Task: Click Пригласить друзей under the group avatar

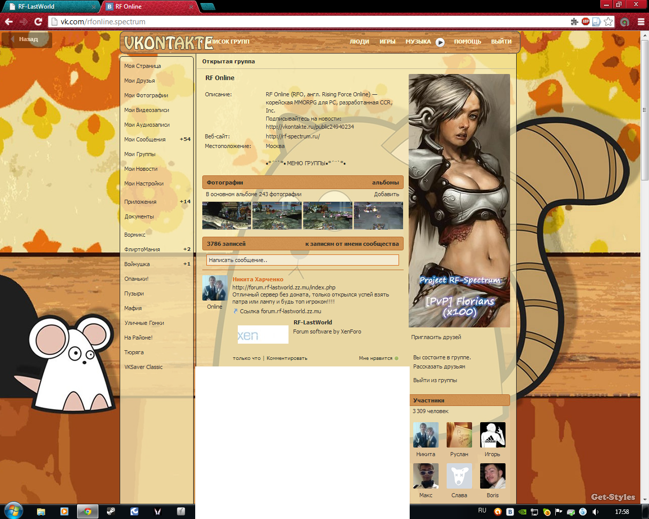Action: (x=436, y=337)
